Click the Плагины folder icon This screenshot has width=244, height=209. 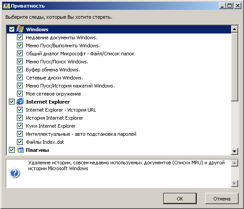point(20,150)
